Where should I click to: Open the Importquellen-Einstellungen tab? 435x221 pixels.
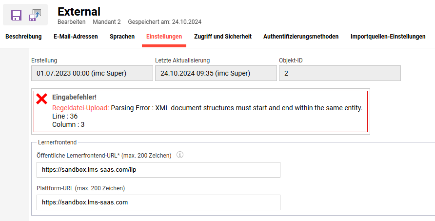(x=388, y=37)
